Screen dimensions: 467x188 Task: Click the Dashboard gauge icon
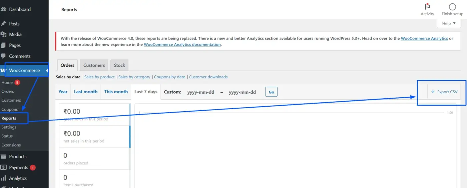tap(3, 9)
